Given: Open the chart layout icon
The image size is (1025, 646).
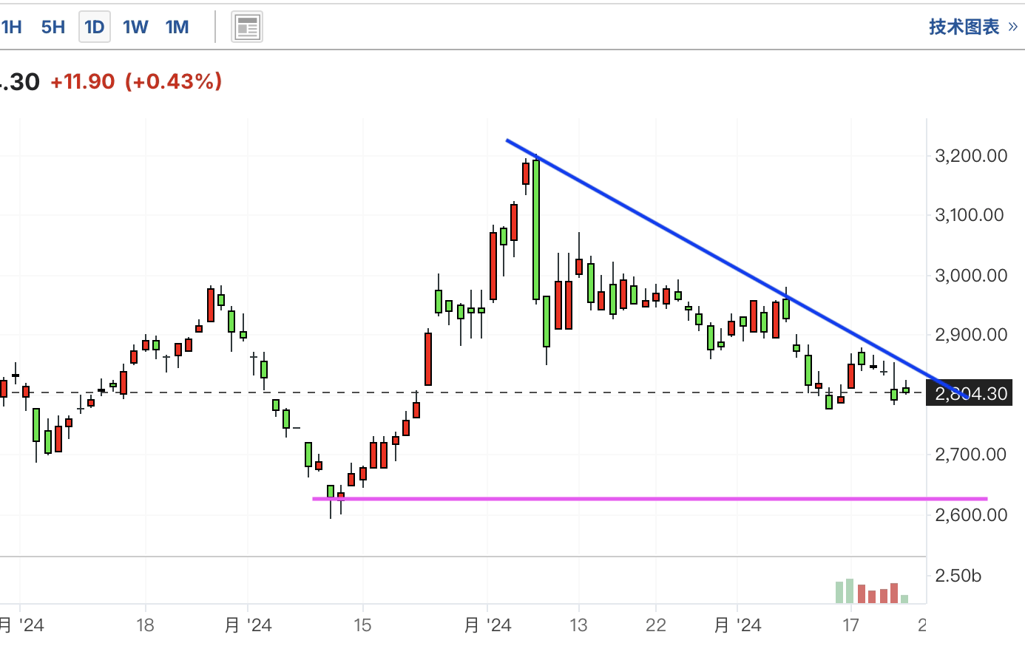Looking at the screenshot, I should click(247, 28).
